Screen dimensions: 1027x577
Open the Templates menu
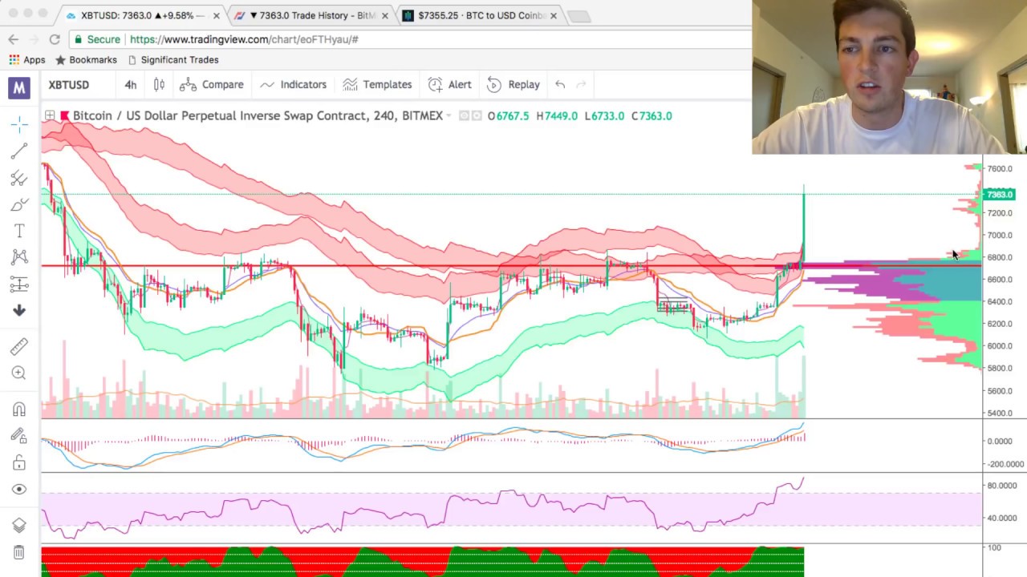377,85
